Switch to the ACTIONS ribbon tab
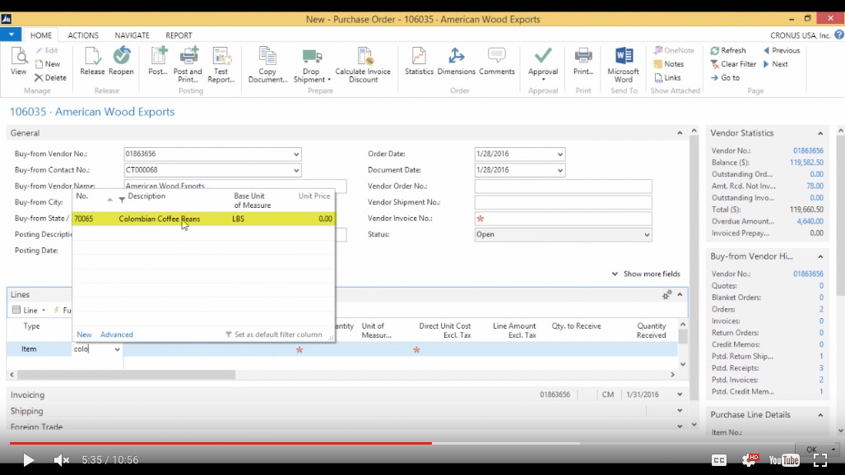This screenshot has height=475, width=845. click(x=83, y=35)
